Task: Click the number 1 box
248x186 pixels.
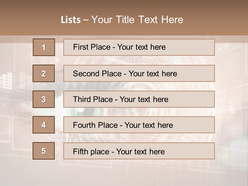Action: [44, 47]
